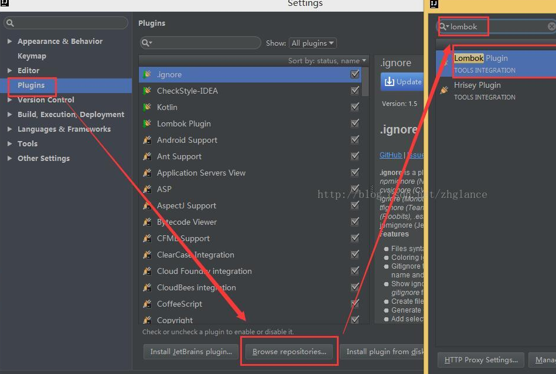Click the CheckStyle-IDEA plugin icon
Screen dimensions: 556x374
(x=147, y=91)
